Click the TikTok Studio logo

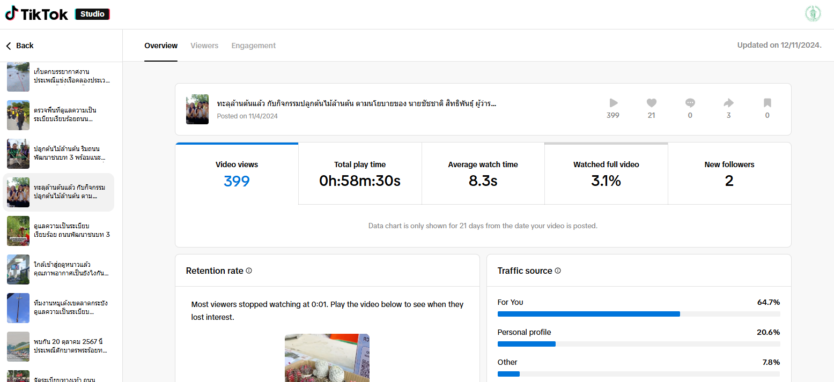(57, 14)
